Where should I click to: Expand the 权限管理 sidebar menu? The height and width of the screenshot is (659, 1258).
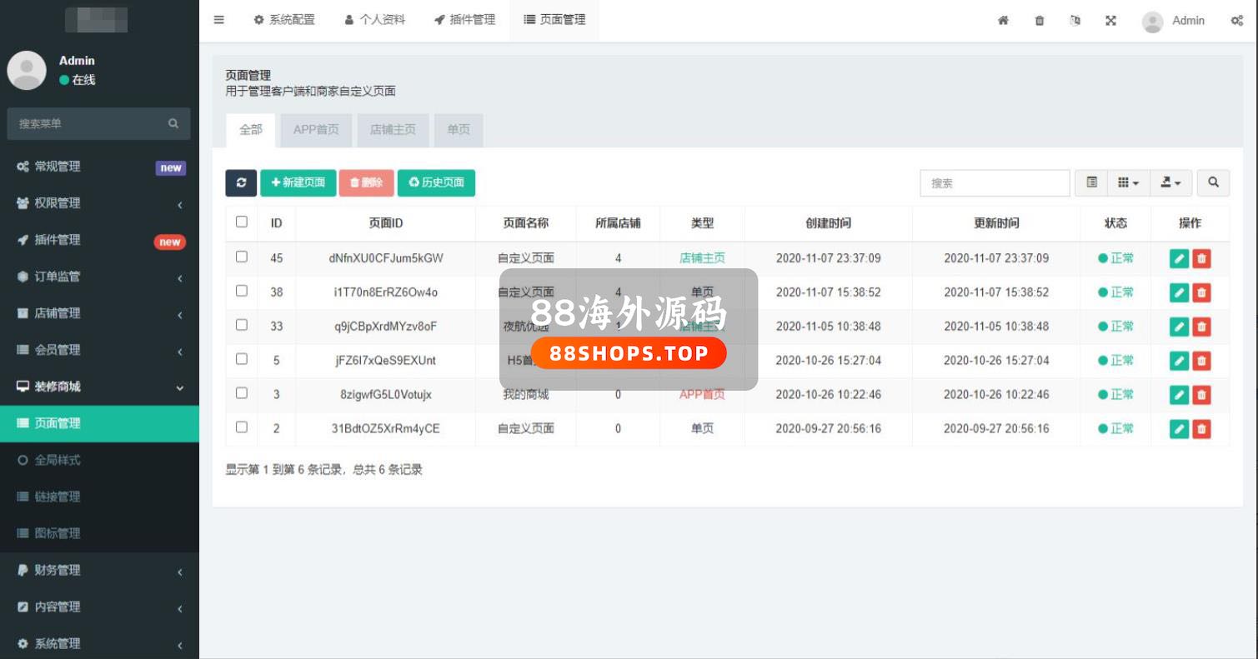click(x=100, y=203)
